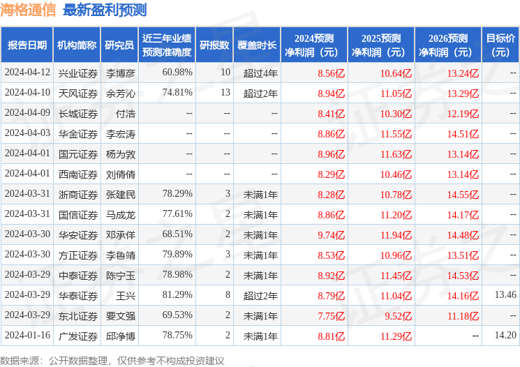520x367 pixels.
Task: Click 2026 forecast value 14.55亿
Action: (x=463, y=195)
